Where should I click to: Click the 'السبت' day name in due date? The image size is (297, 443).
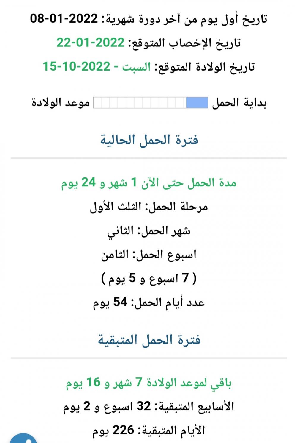coord(137,67)
